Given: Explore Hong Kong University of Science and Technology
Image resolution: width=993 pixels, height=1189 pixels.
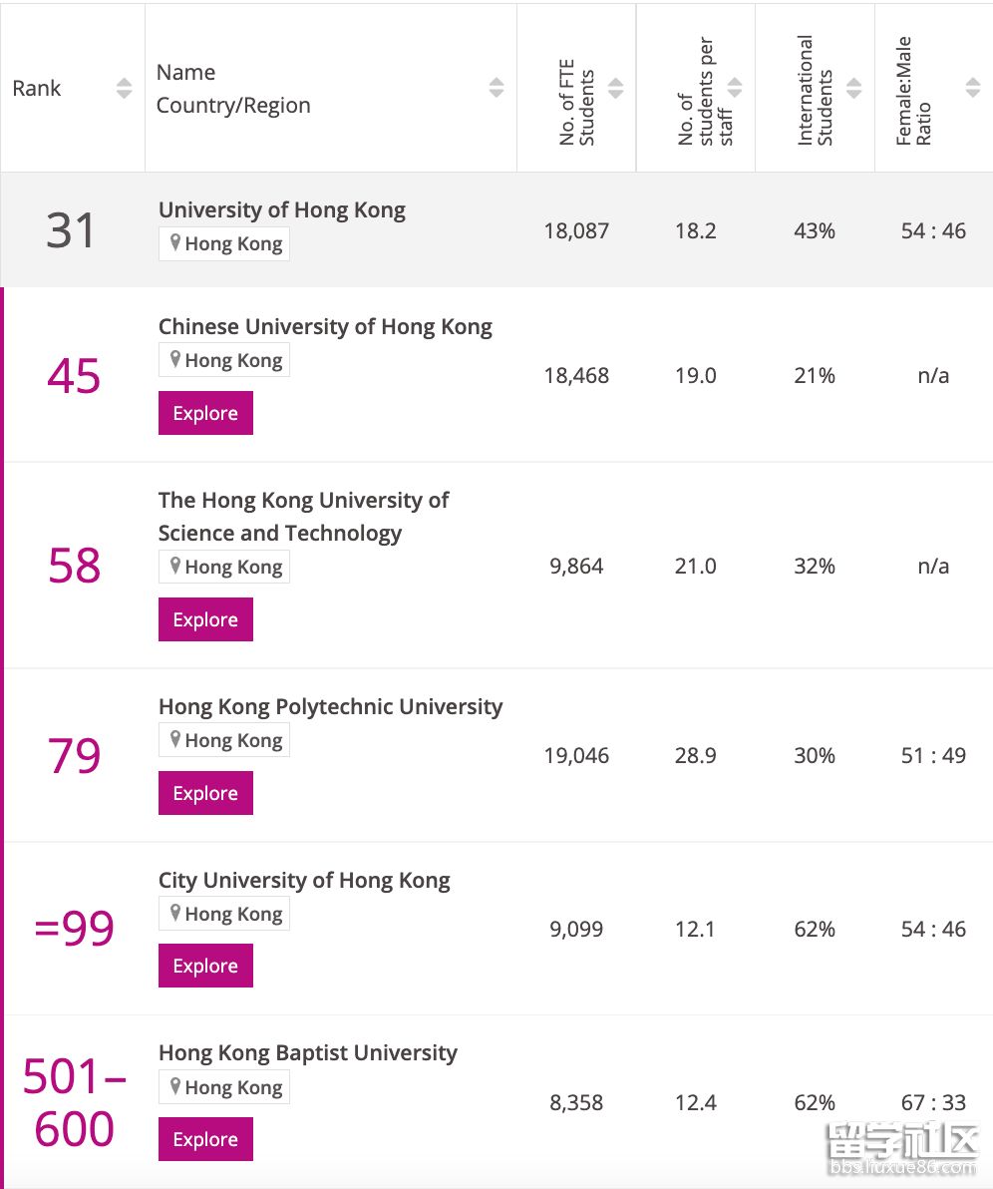Looking at the screenshot, I should click(x=205, y=619).
